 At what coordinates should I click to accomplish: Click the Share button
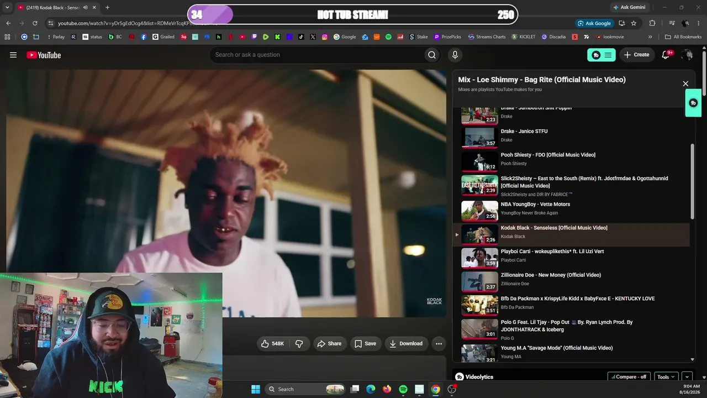tap(330, 343)
